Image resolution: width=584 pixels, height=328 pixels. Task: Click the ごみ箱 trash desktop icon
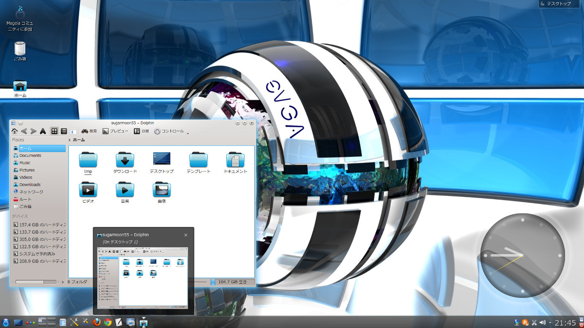point(20,52)
